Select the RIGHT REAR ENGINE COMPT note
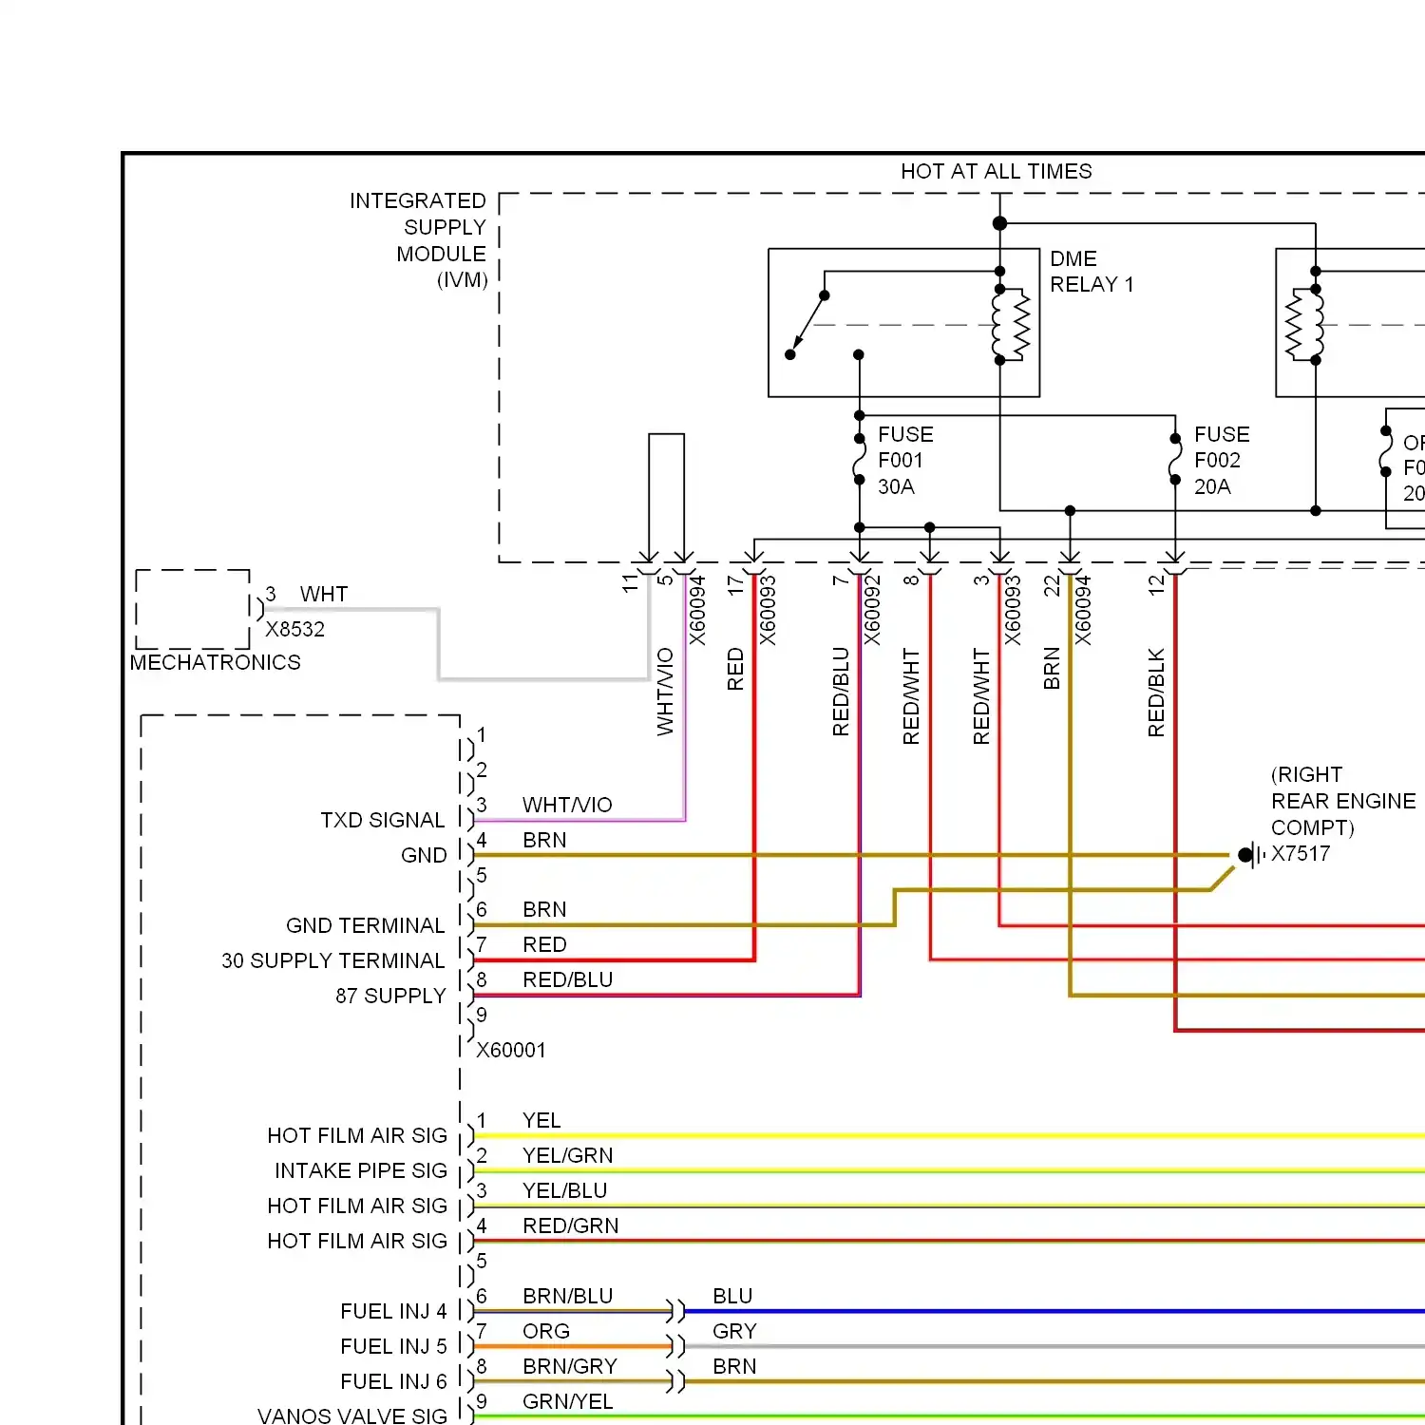This screenshot has height=1425, width=1425. (x=1343, y=801)
